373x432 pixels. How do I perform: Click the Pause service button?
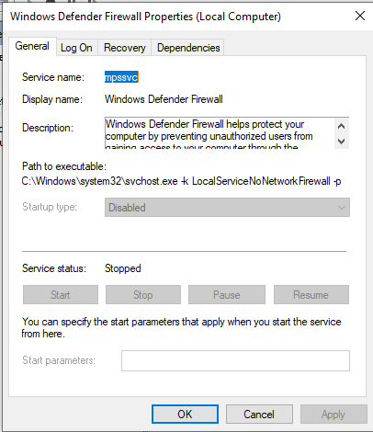click(x=227, y=295)
